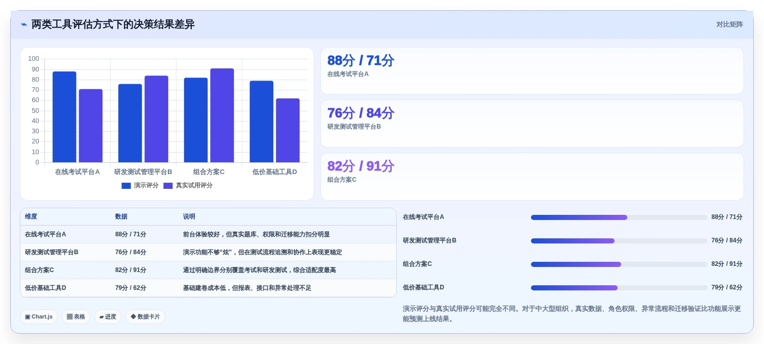Click table cell 76分 / 84分

tap(131, 253)
